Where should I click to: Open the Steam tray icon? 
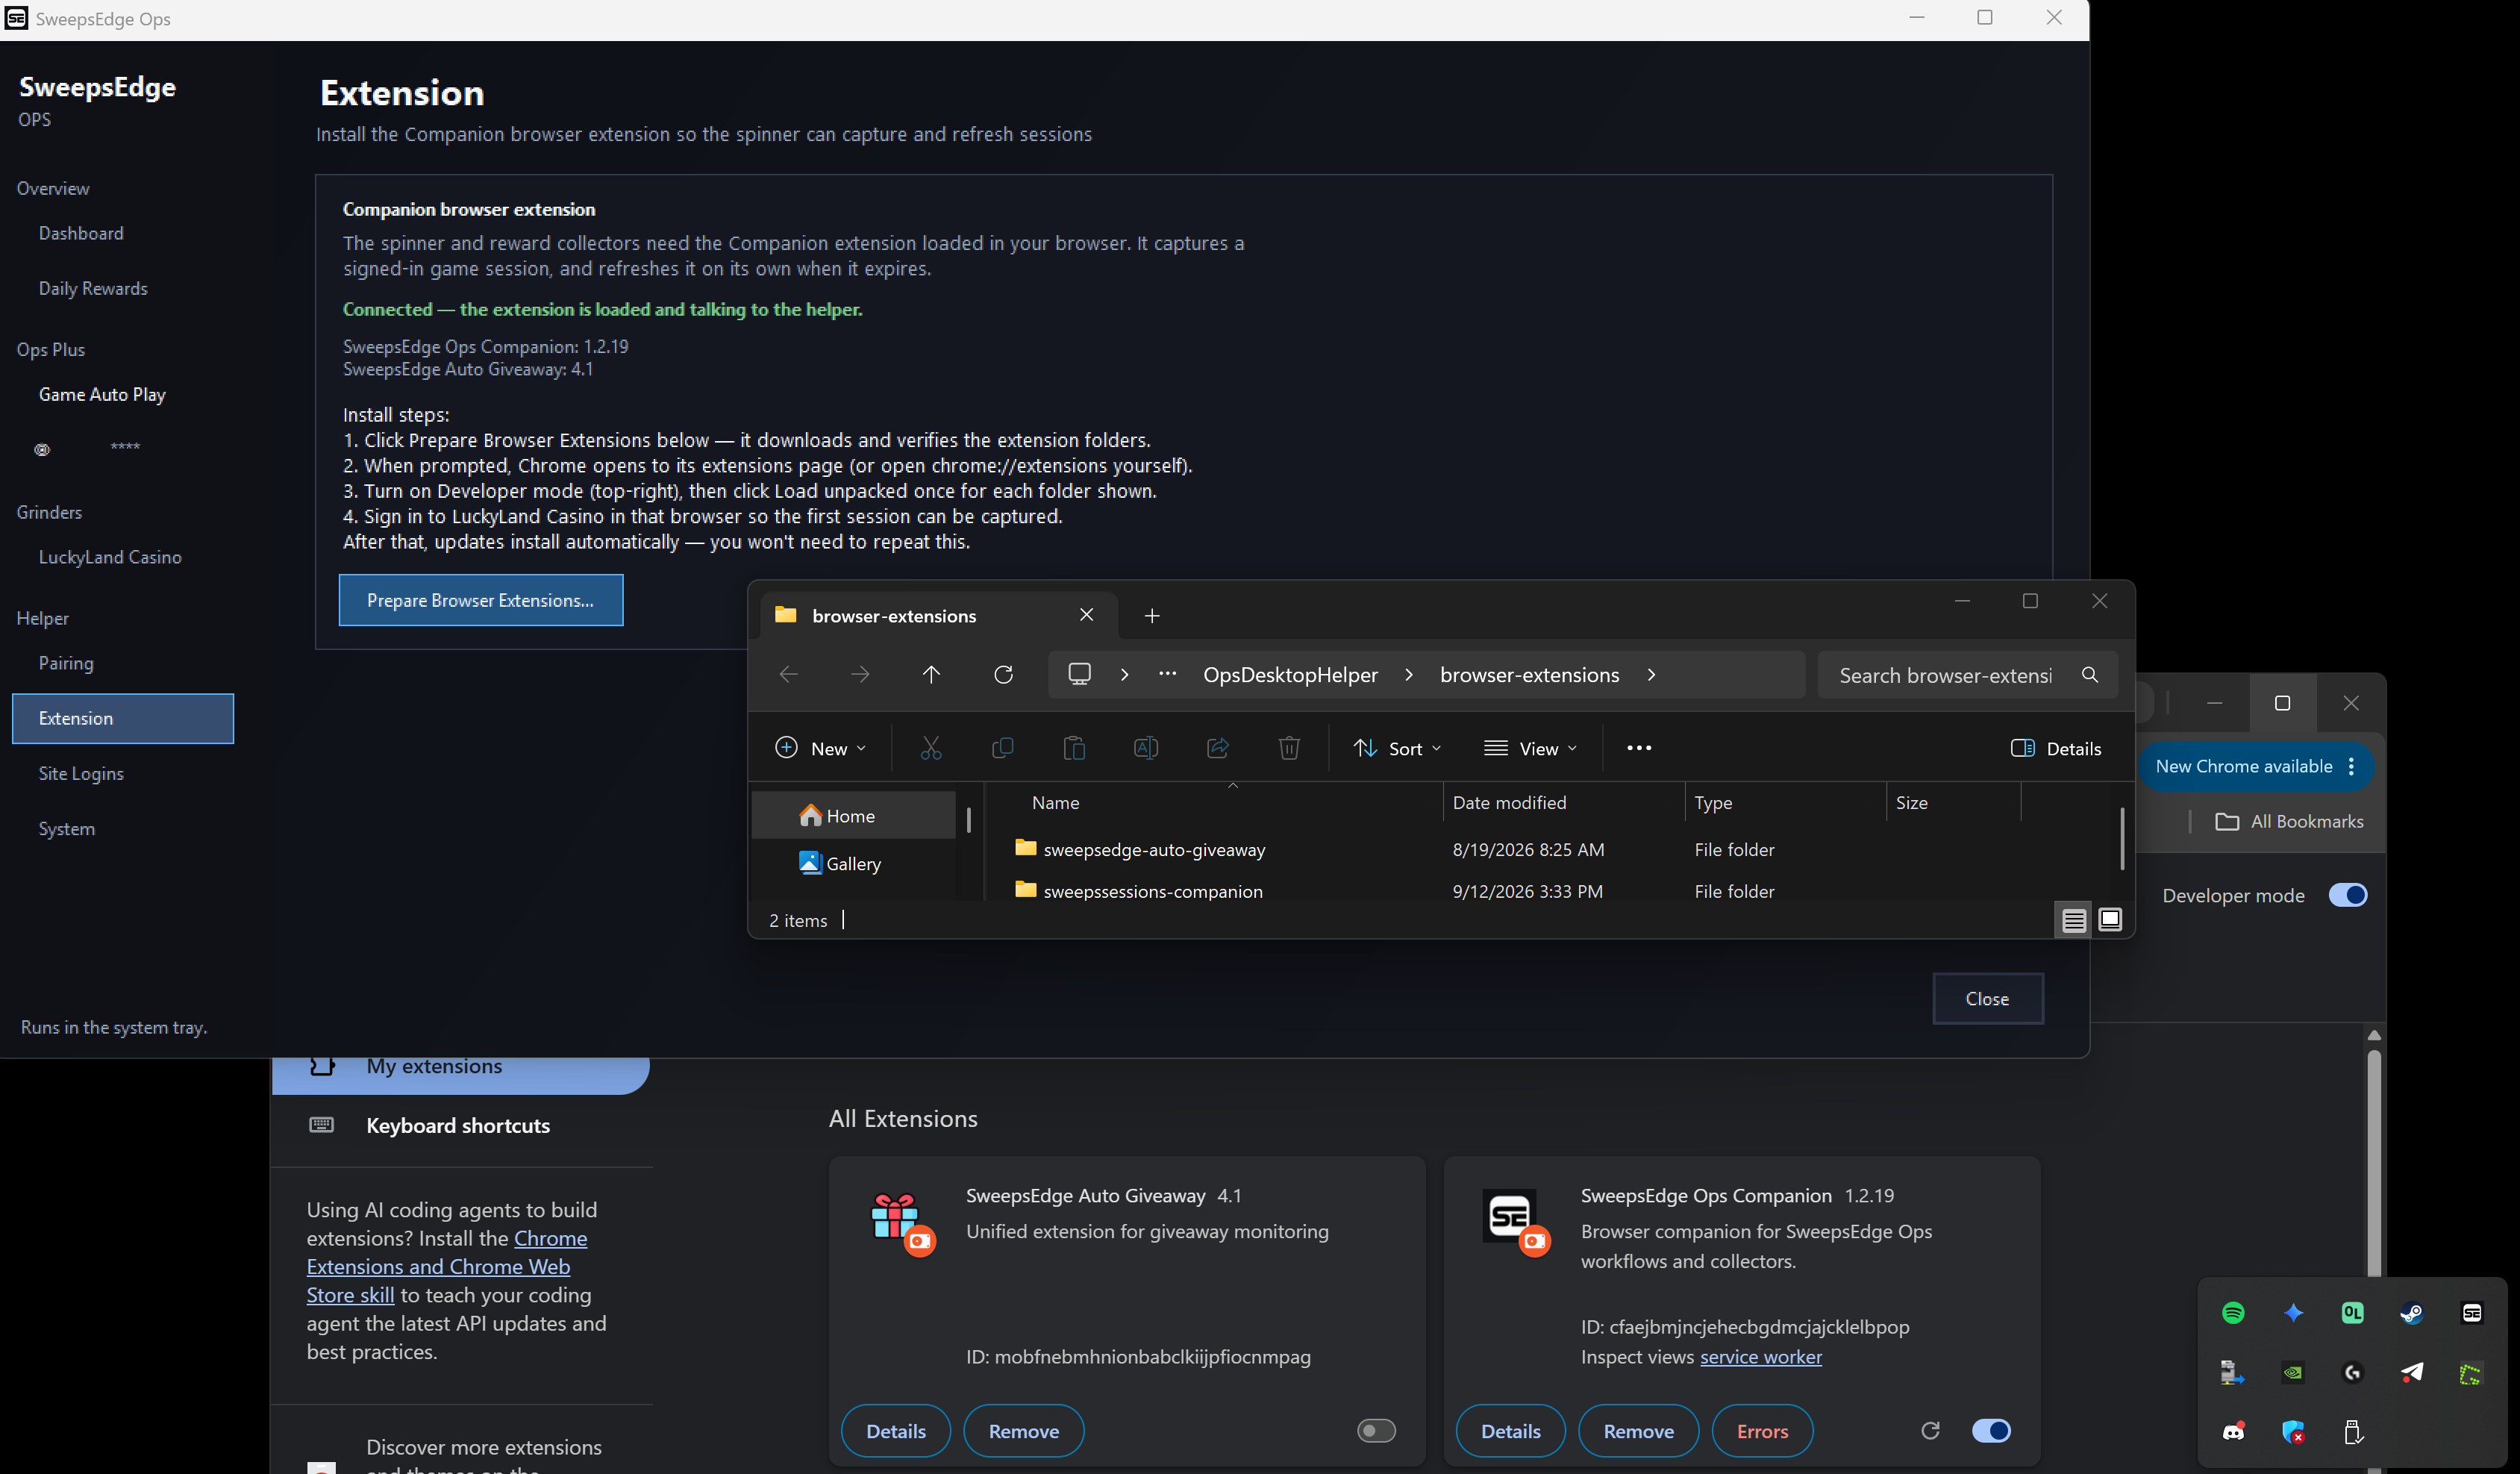[2411, 1313]
